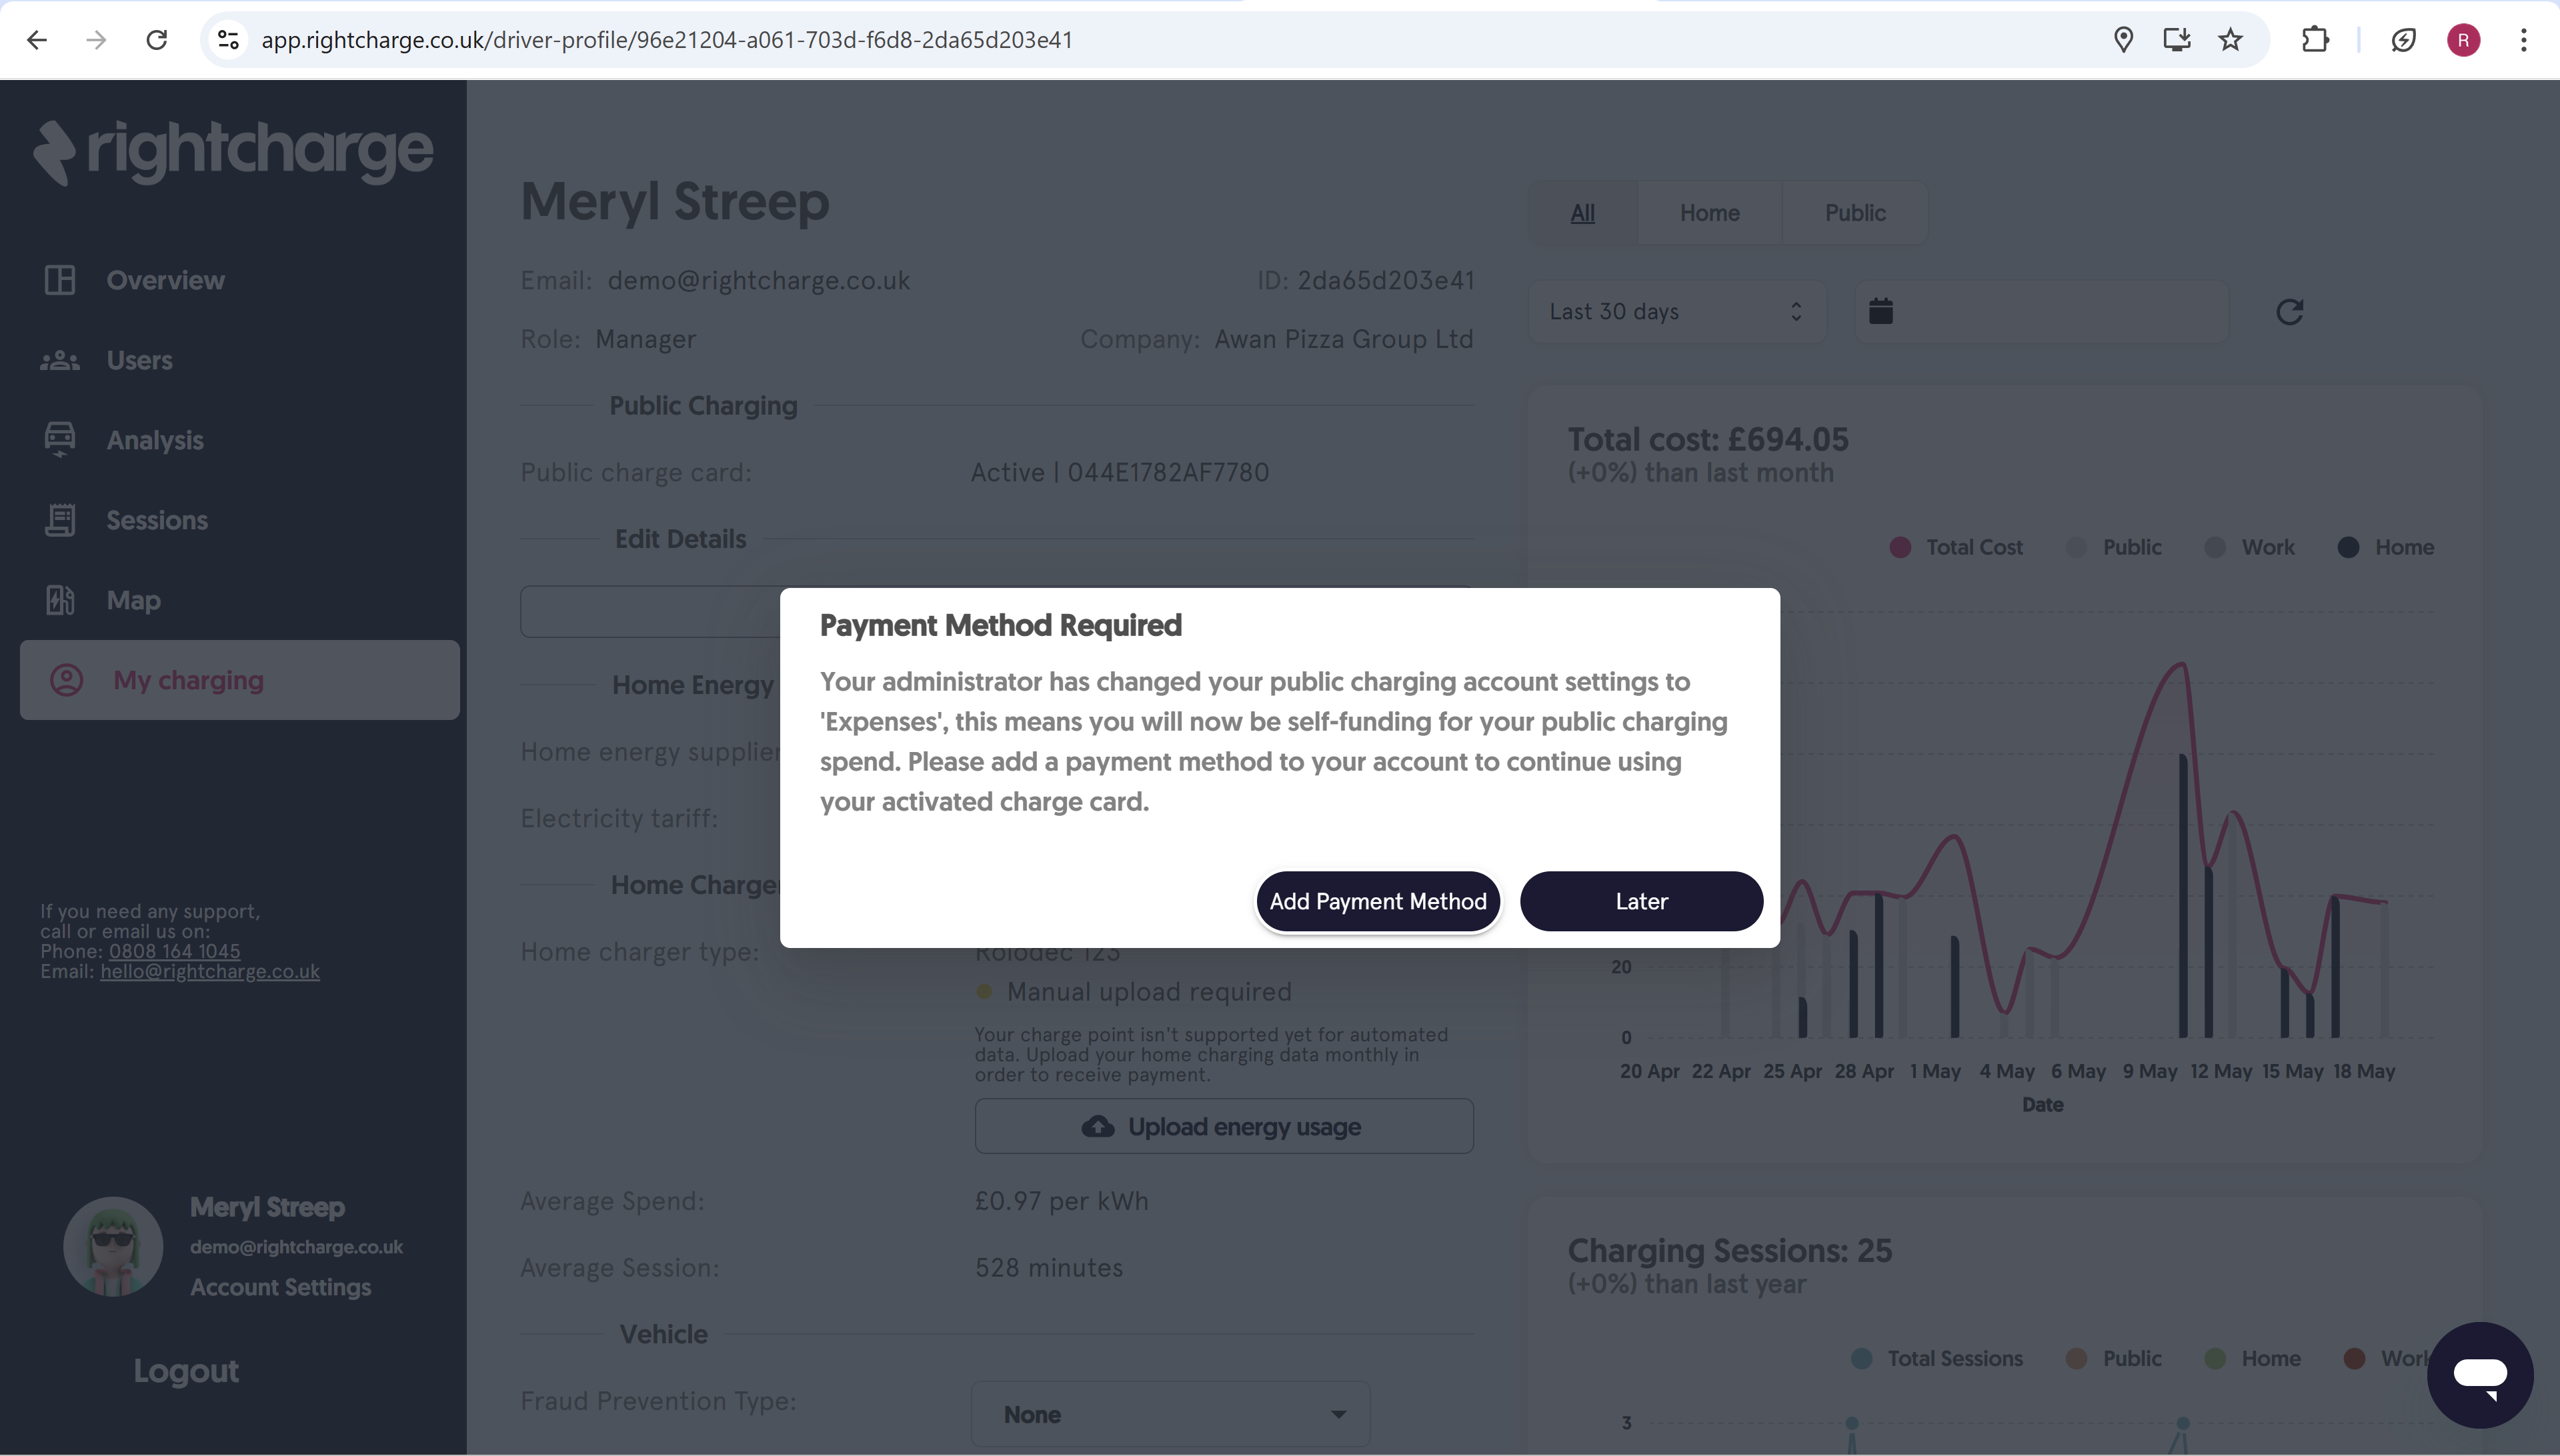Open the Sessions receipt icon
Screen dimensions: 2560x1456
pos(60,520)
